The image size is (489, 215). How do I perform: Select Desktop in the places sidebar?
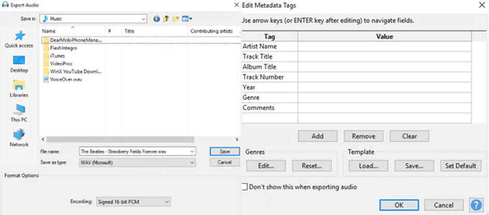(19, 64)
